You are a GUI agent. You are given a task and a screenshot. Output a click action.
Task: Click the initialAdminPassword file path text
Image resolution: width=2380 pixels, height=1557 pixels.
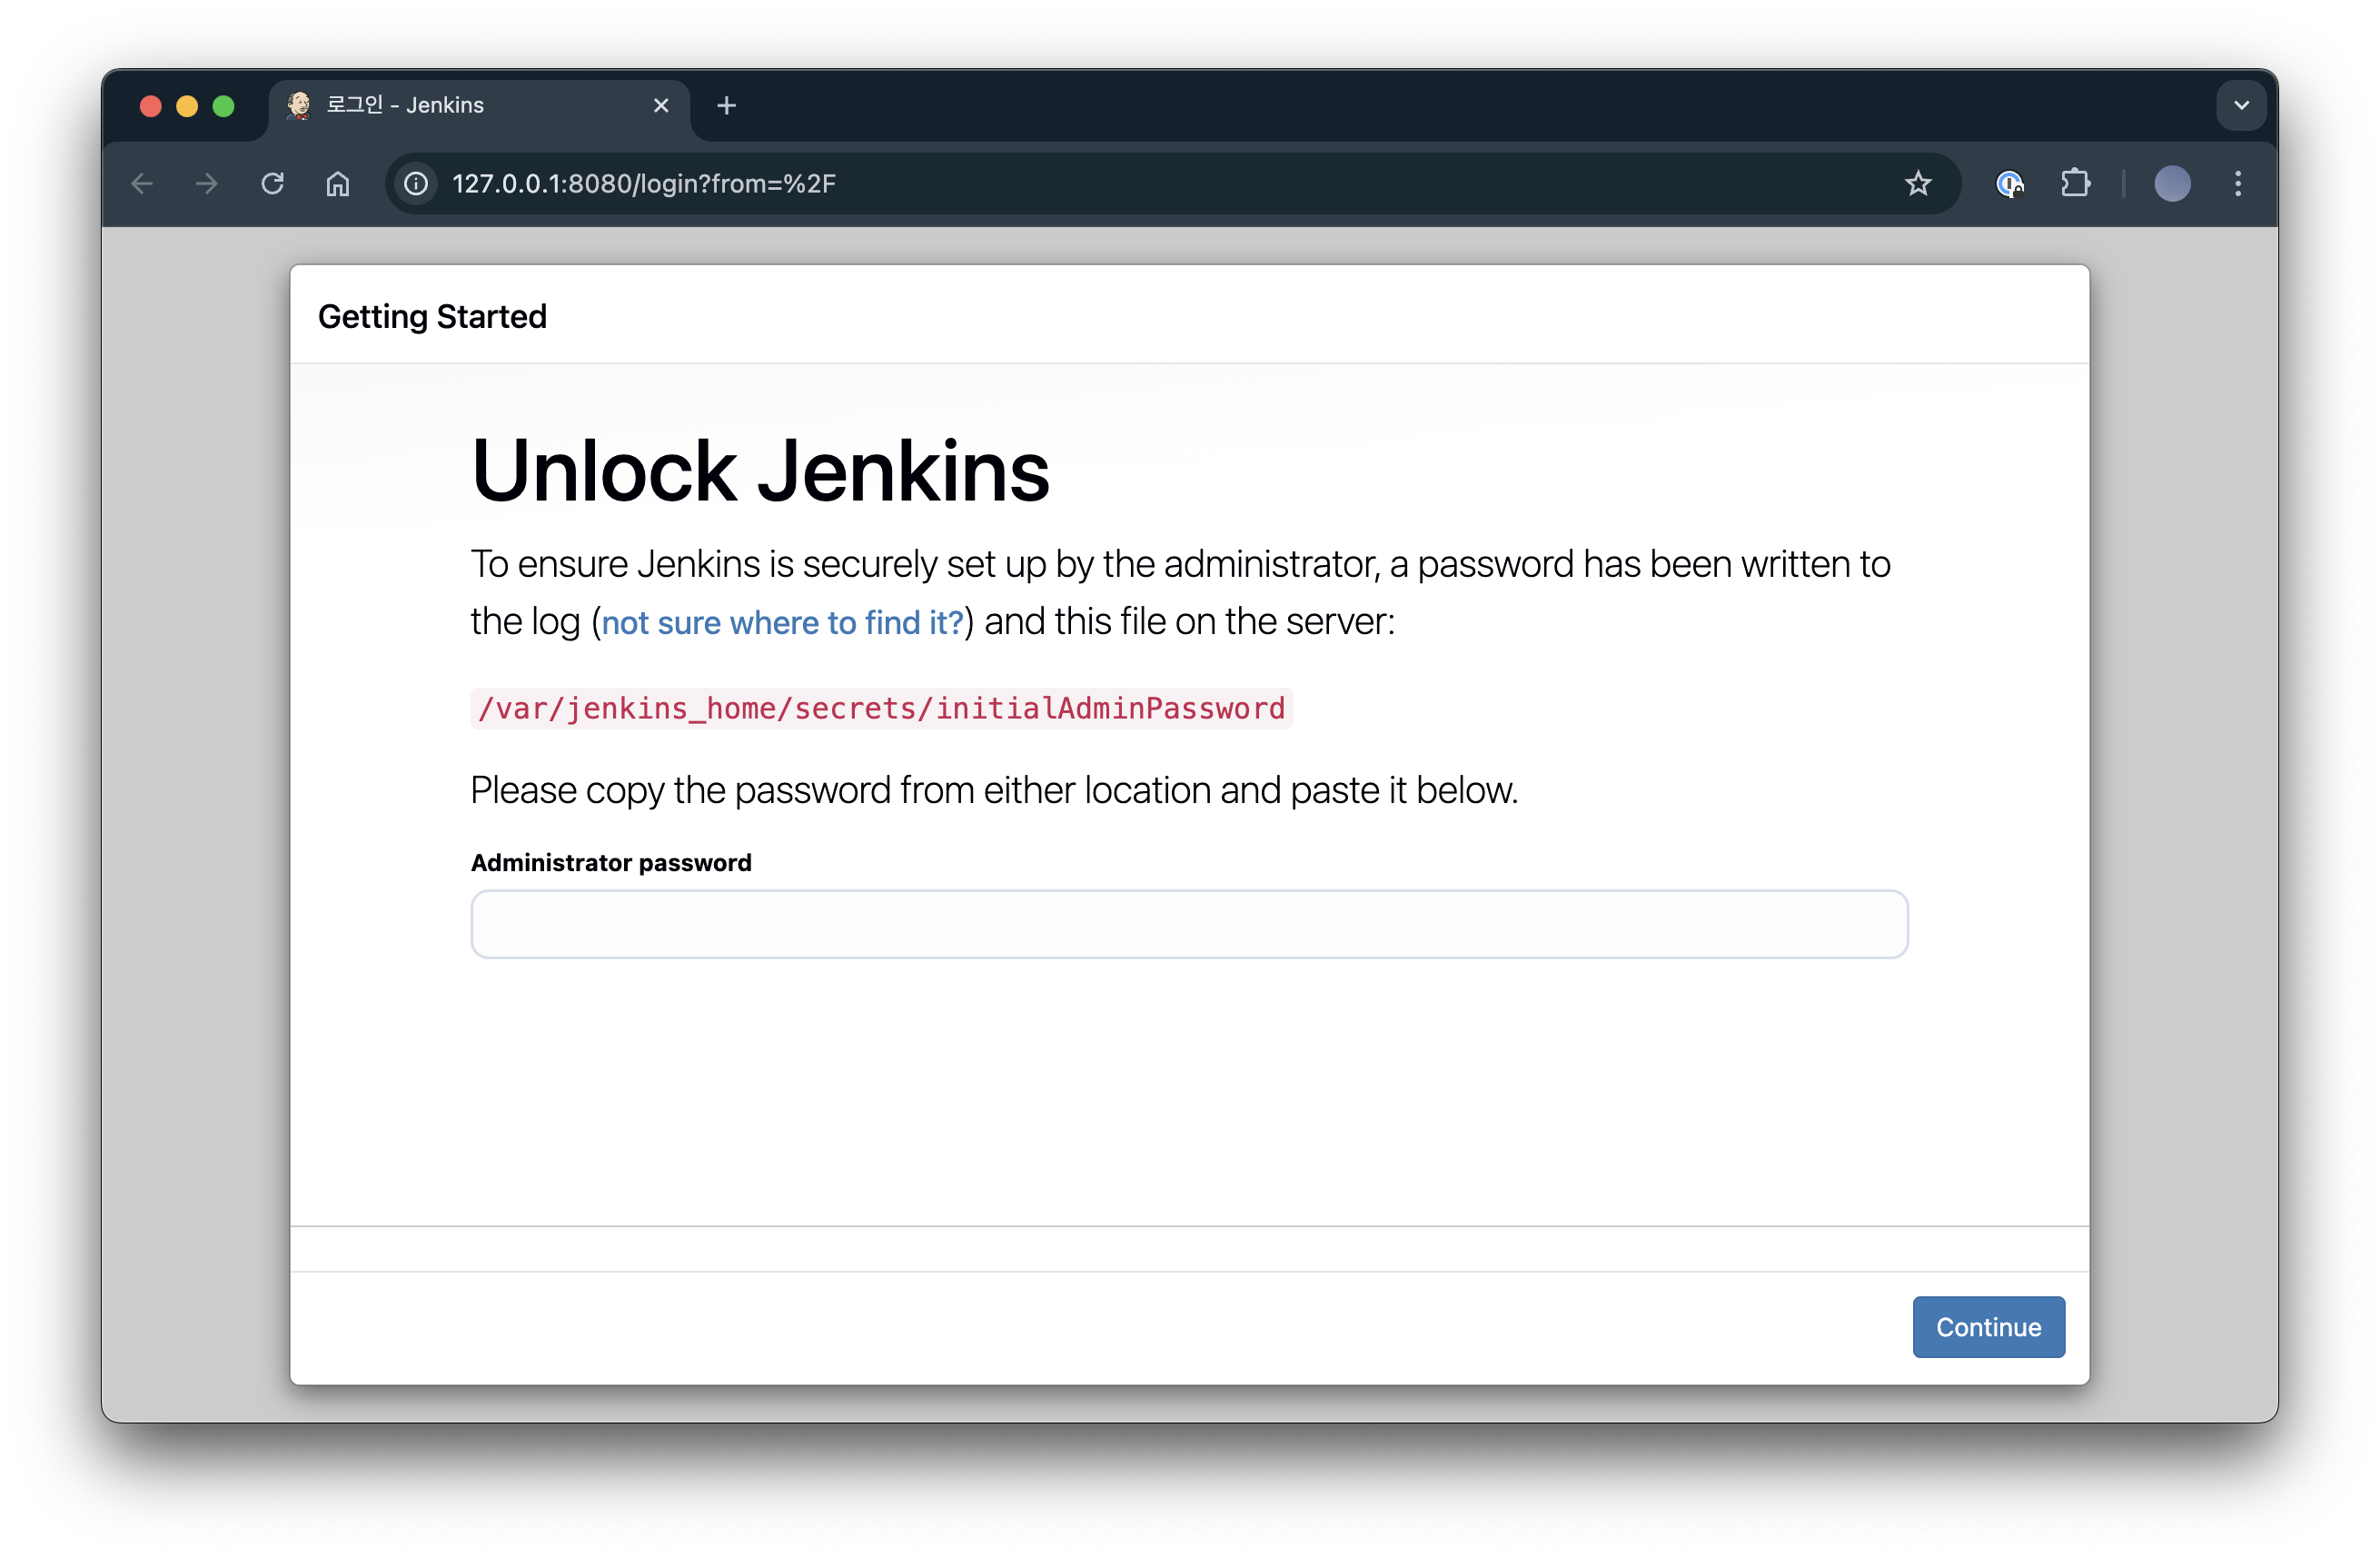coord(881,708)
